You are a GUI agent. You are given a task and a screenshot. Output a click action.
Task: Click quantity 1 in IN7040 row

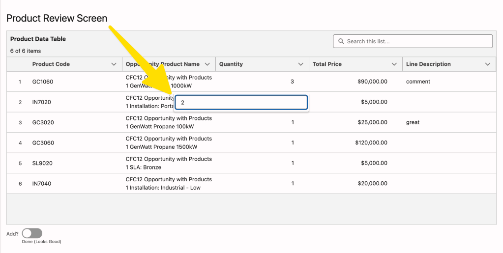point(293,183)
